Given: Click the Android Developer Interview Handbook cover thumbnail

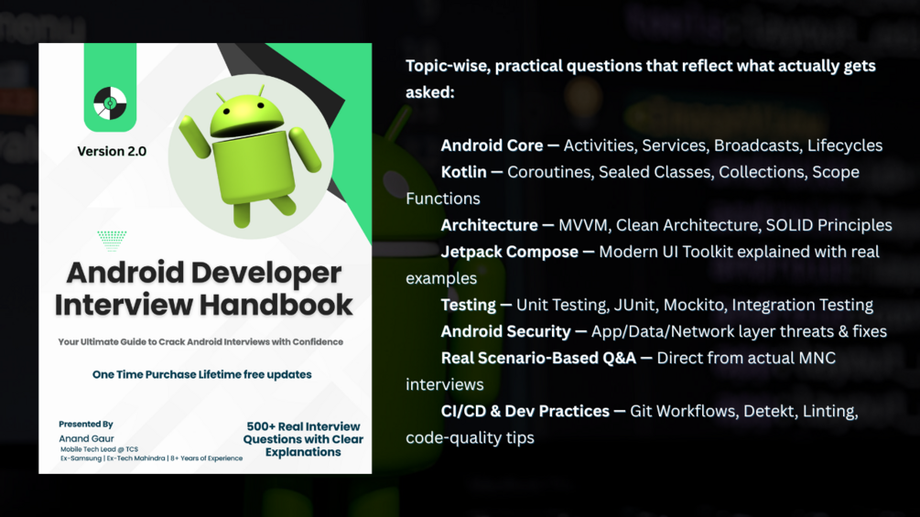Looking at the screenshot, I should click(205, 258).
